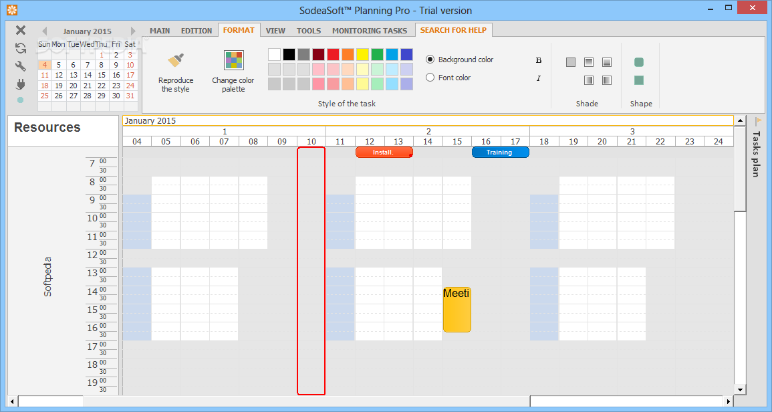Click the day 10 column header
The width and height of the screenshot is (772, 412).
[x=311, y=141]
